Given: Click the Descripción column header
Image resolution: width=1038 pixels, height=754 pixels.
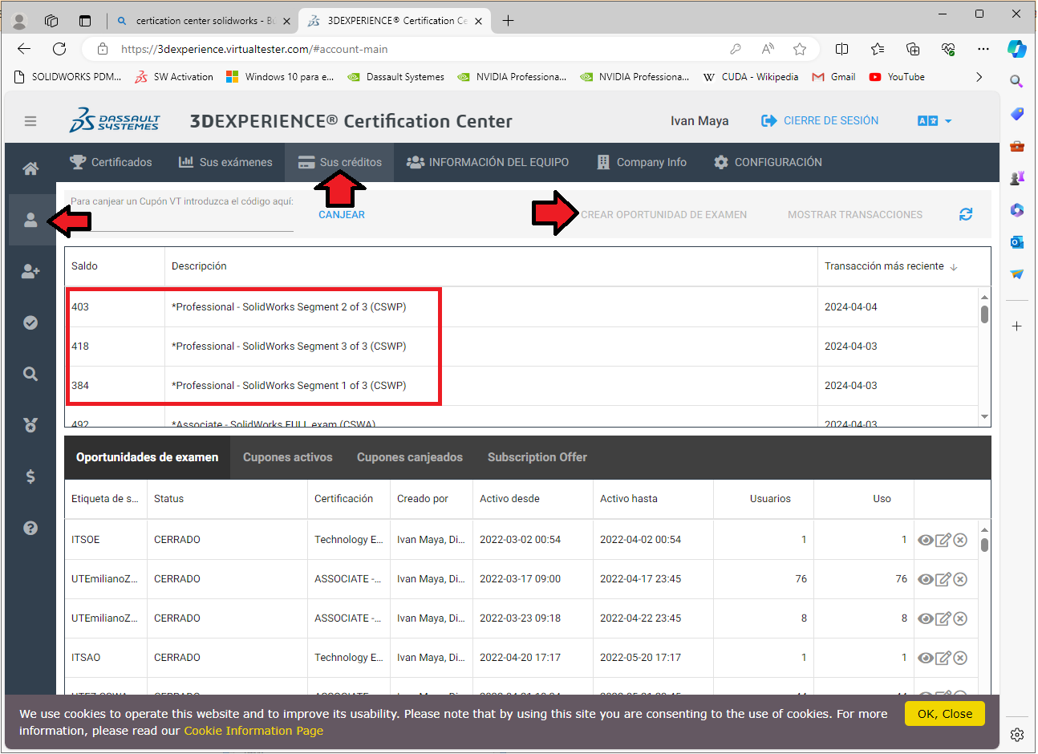Looking at the screenshot, I should coord(491,266).
